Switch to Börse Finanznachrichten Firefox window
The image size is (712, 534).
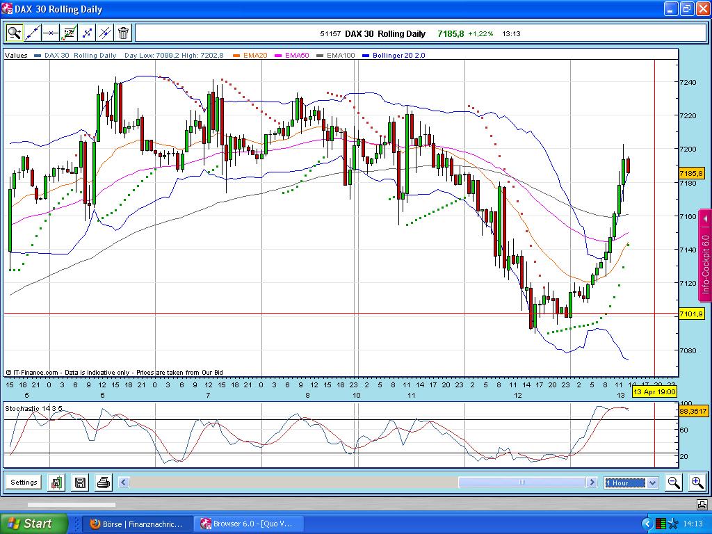138,524
